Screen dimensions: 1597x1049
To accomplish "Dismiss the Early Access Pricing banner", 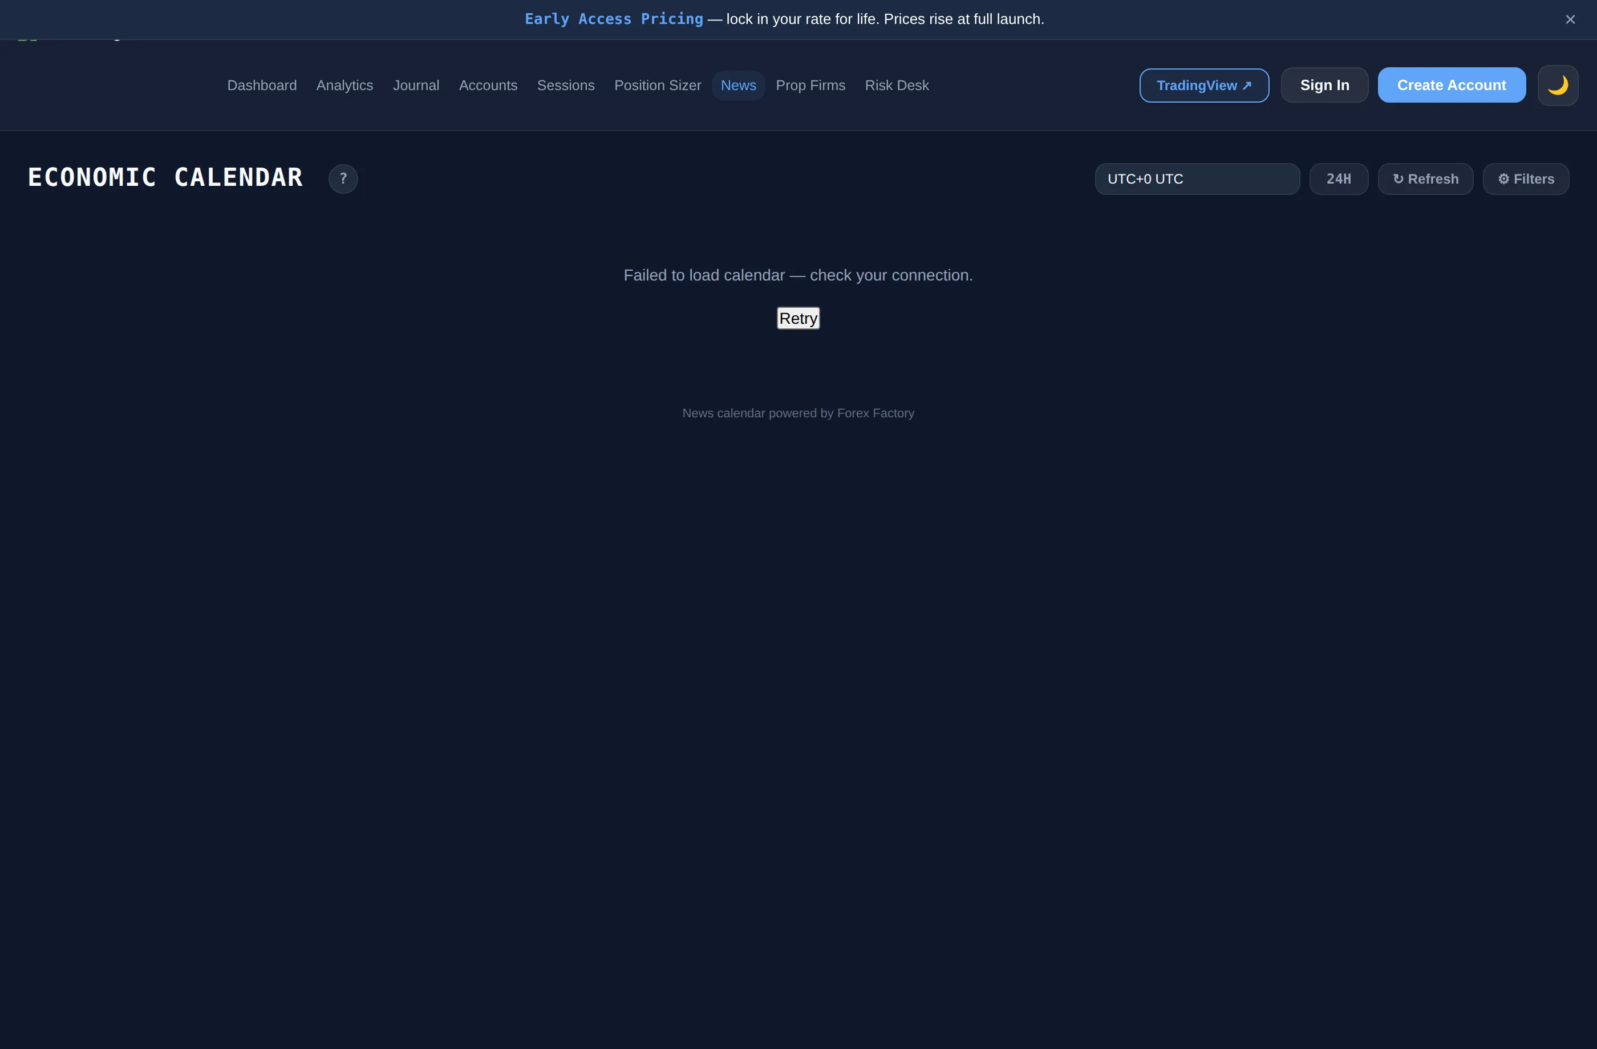I will [x=1570, y=19].
